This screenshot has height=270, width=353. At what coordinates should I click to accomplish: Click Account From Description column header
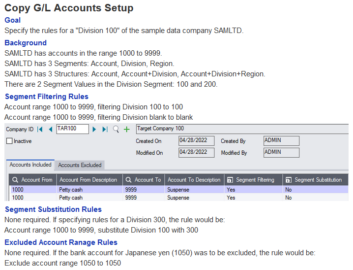(88, 180)
